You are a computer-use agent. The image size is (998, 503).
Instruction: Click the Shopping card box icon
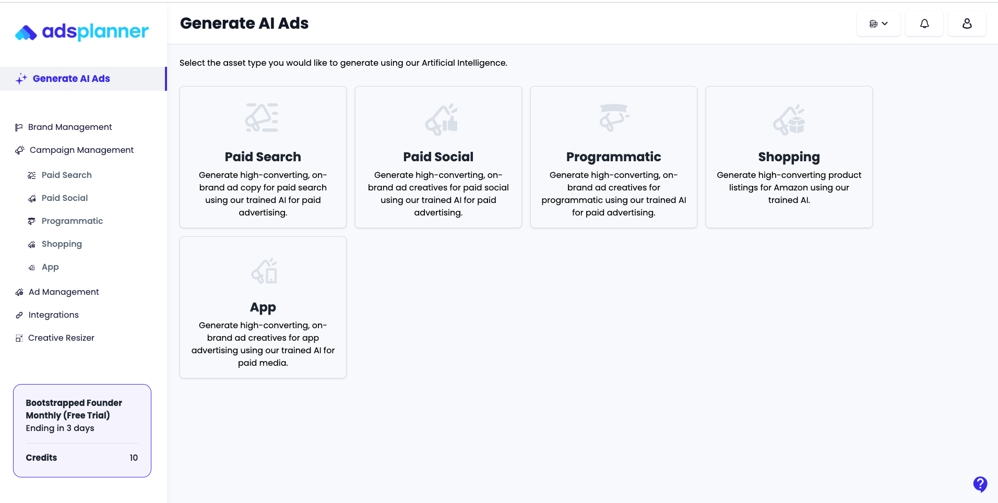(x=789, y=120)
